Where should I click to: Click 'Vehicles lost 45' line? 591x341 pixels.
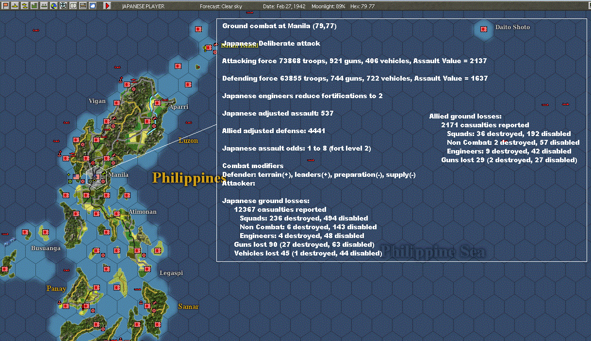[x=308, y=253]
